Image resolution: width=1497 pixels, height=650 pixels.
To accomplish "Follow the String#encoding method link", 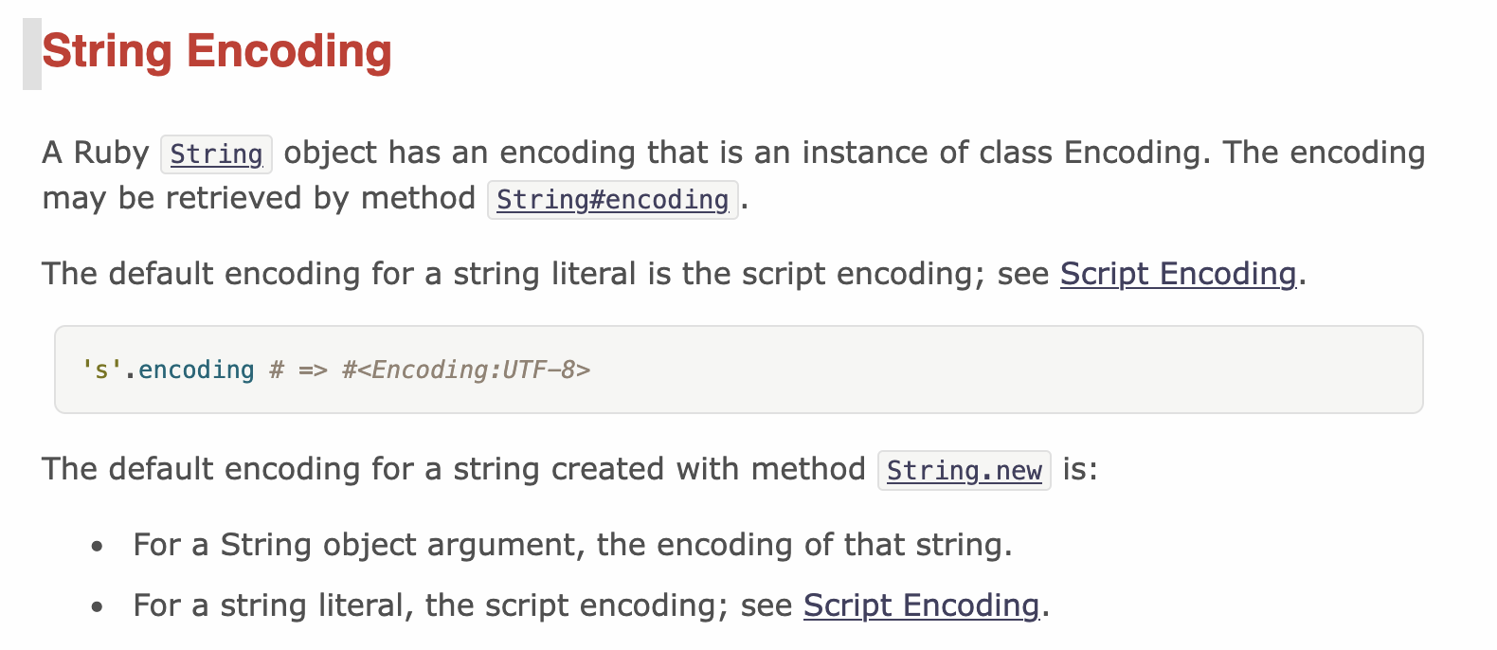I will pyautogui.click(x=612, y=200).
